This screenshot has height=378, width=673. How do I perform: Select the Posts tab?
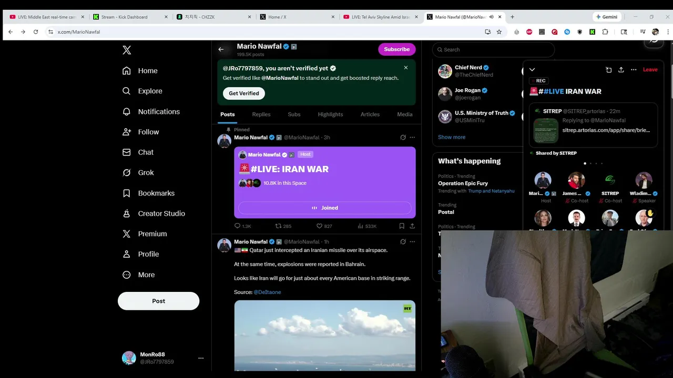coord(228,114)
